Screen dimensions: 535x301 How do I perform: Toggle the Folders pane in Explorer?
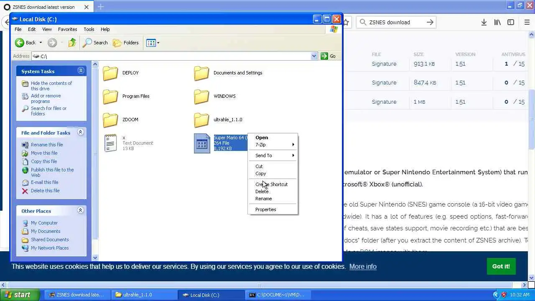tap(126, 43)
